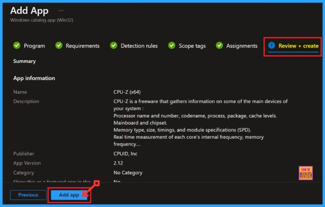This screenshot has height=207, width=325.
Task: Switch to the Requirements tab
Action: tap(77, 46)
